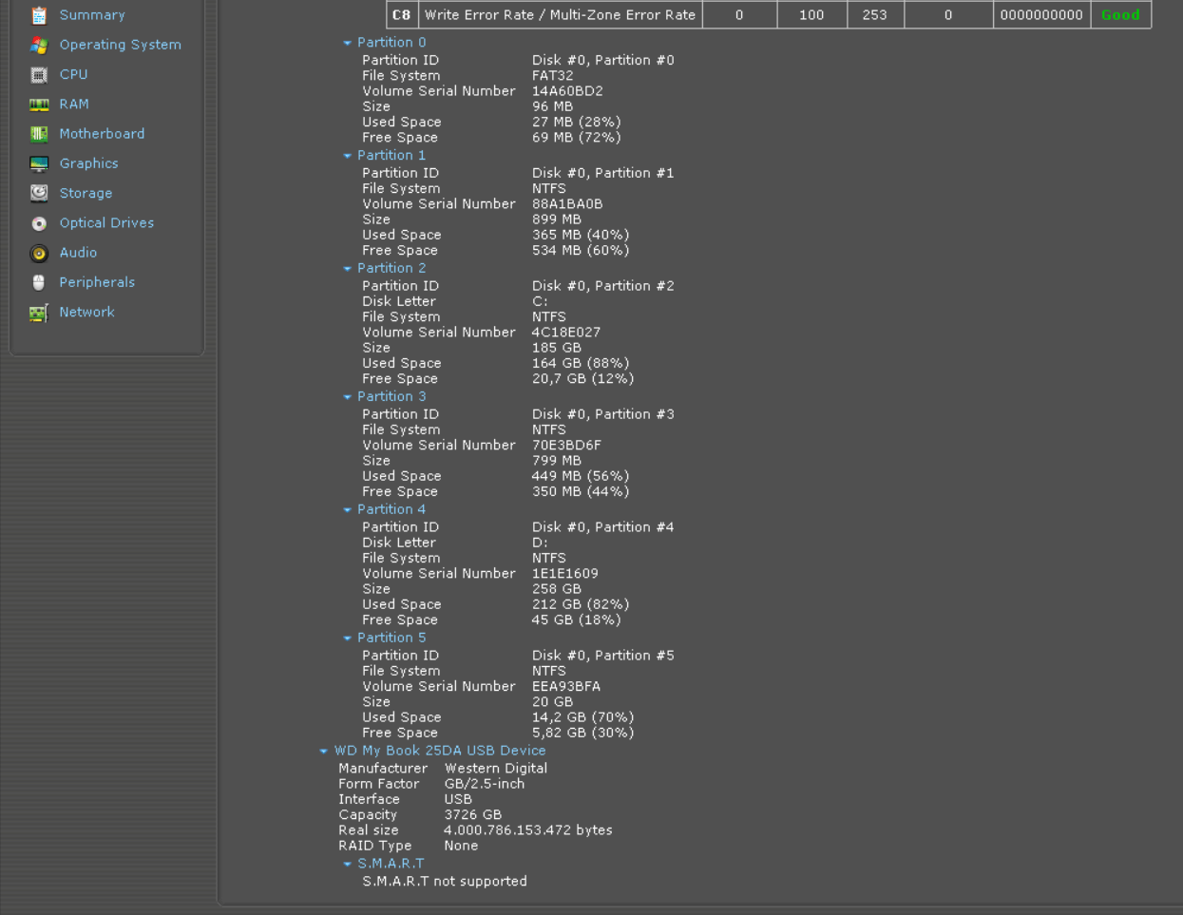The height and width of the screenshot is (915, 1183).
Task: Click the Write Error Rate / Multi-Zone Error Rate cell
Action: pyautogui.click(x=560, y=15)
